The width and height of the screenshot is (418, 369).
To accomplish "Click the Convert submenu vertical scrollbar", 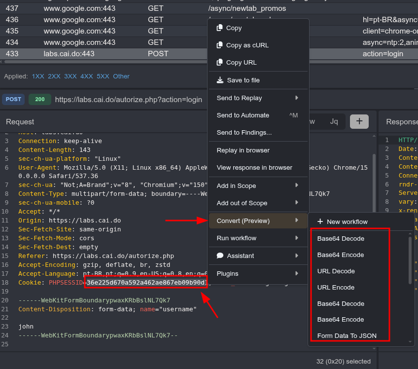I will click(410, 260).
